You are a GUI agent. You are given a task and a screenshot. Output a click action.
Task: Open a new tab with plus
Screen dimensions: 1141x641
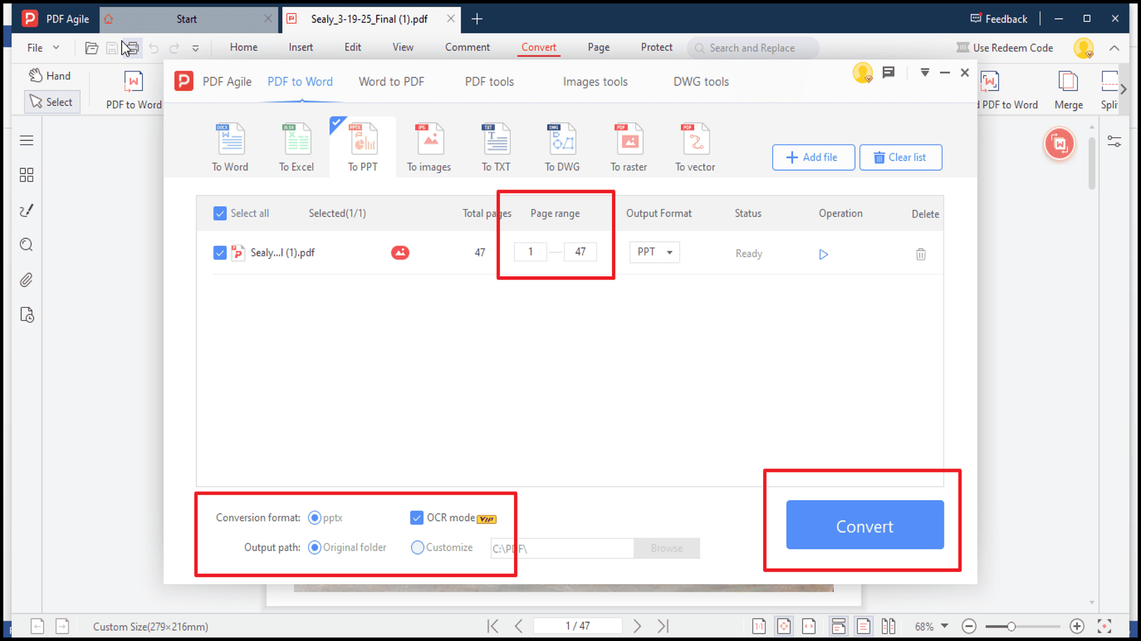477,19
